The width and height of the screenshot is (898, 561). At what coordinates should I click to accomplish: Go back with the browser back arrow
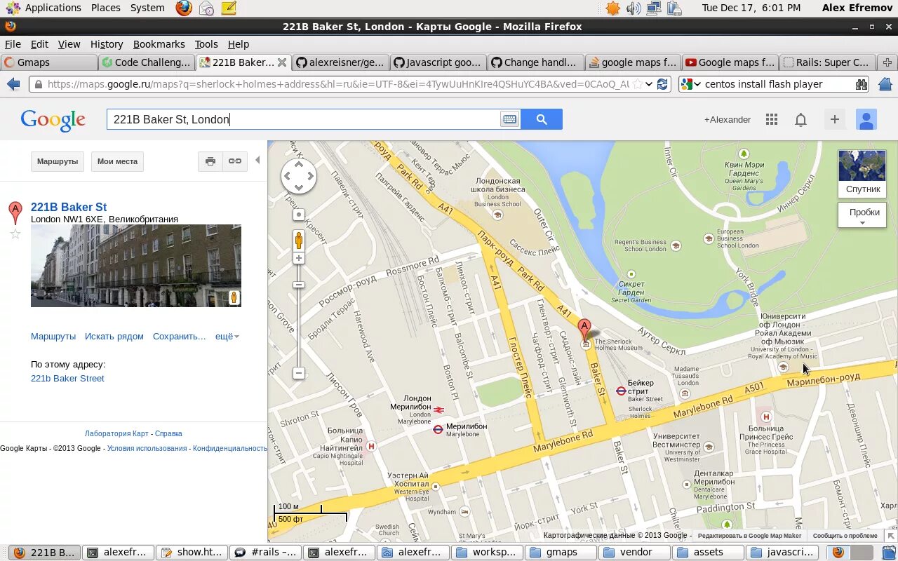coord(13,84)
